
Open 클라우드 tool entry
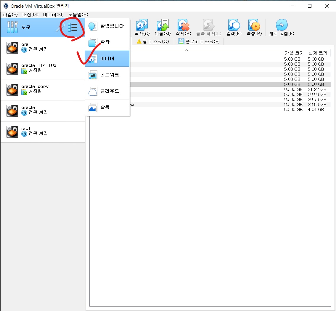(x=107, y=91)
